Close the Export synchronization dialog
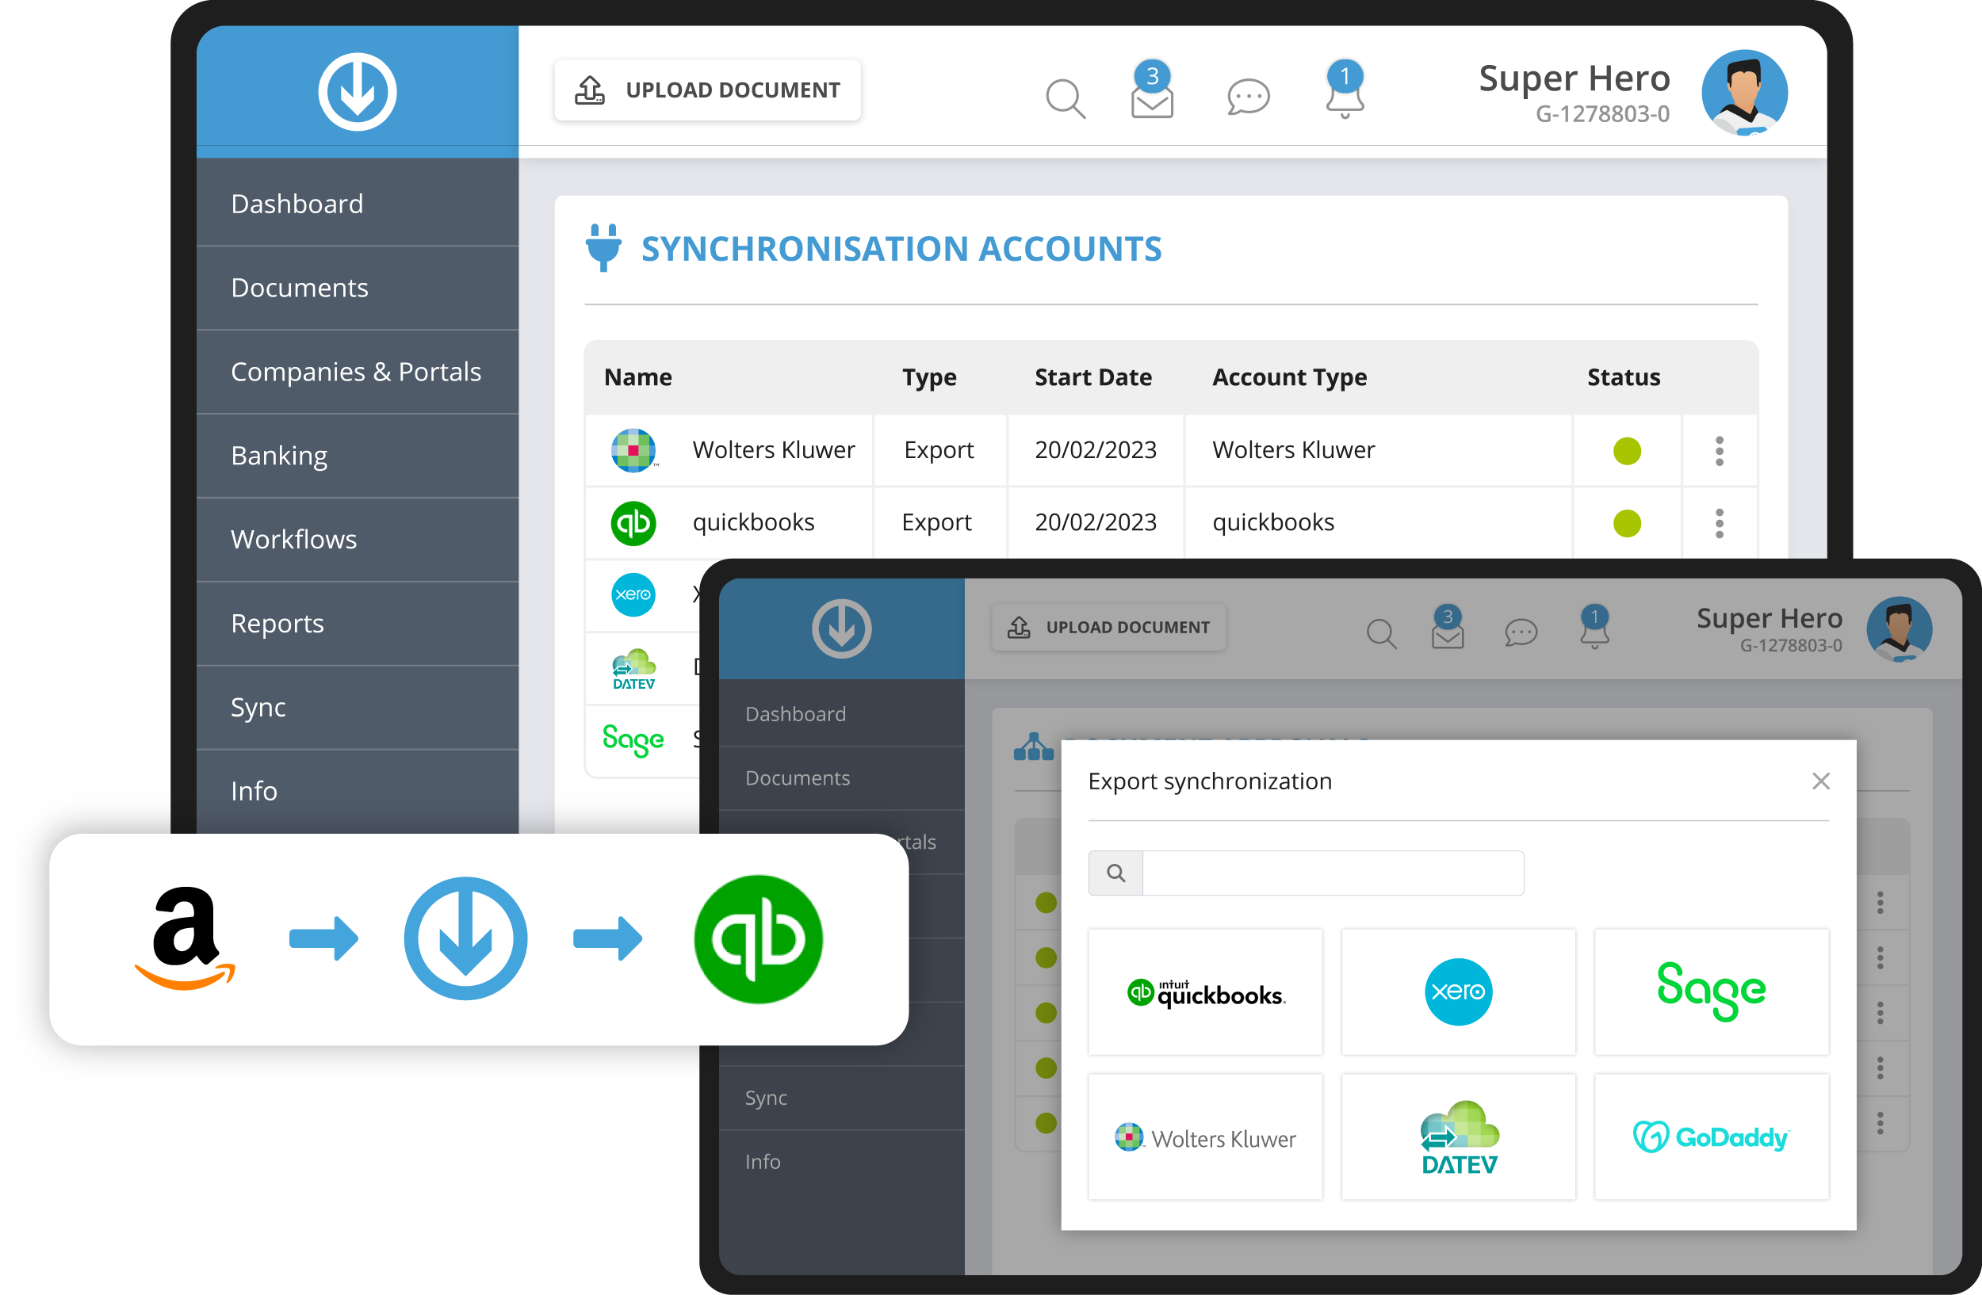1982x1295 pixels. point(1820,781)
